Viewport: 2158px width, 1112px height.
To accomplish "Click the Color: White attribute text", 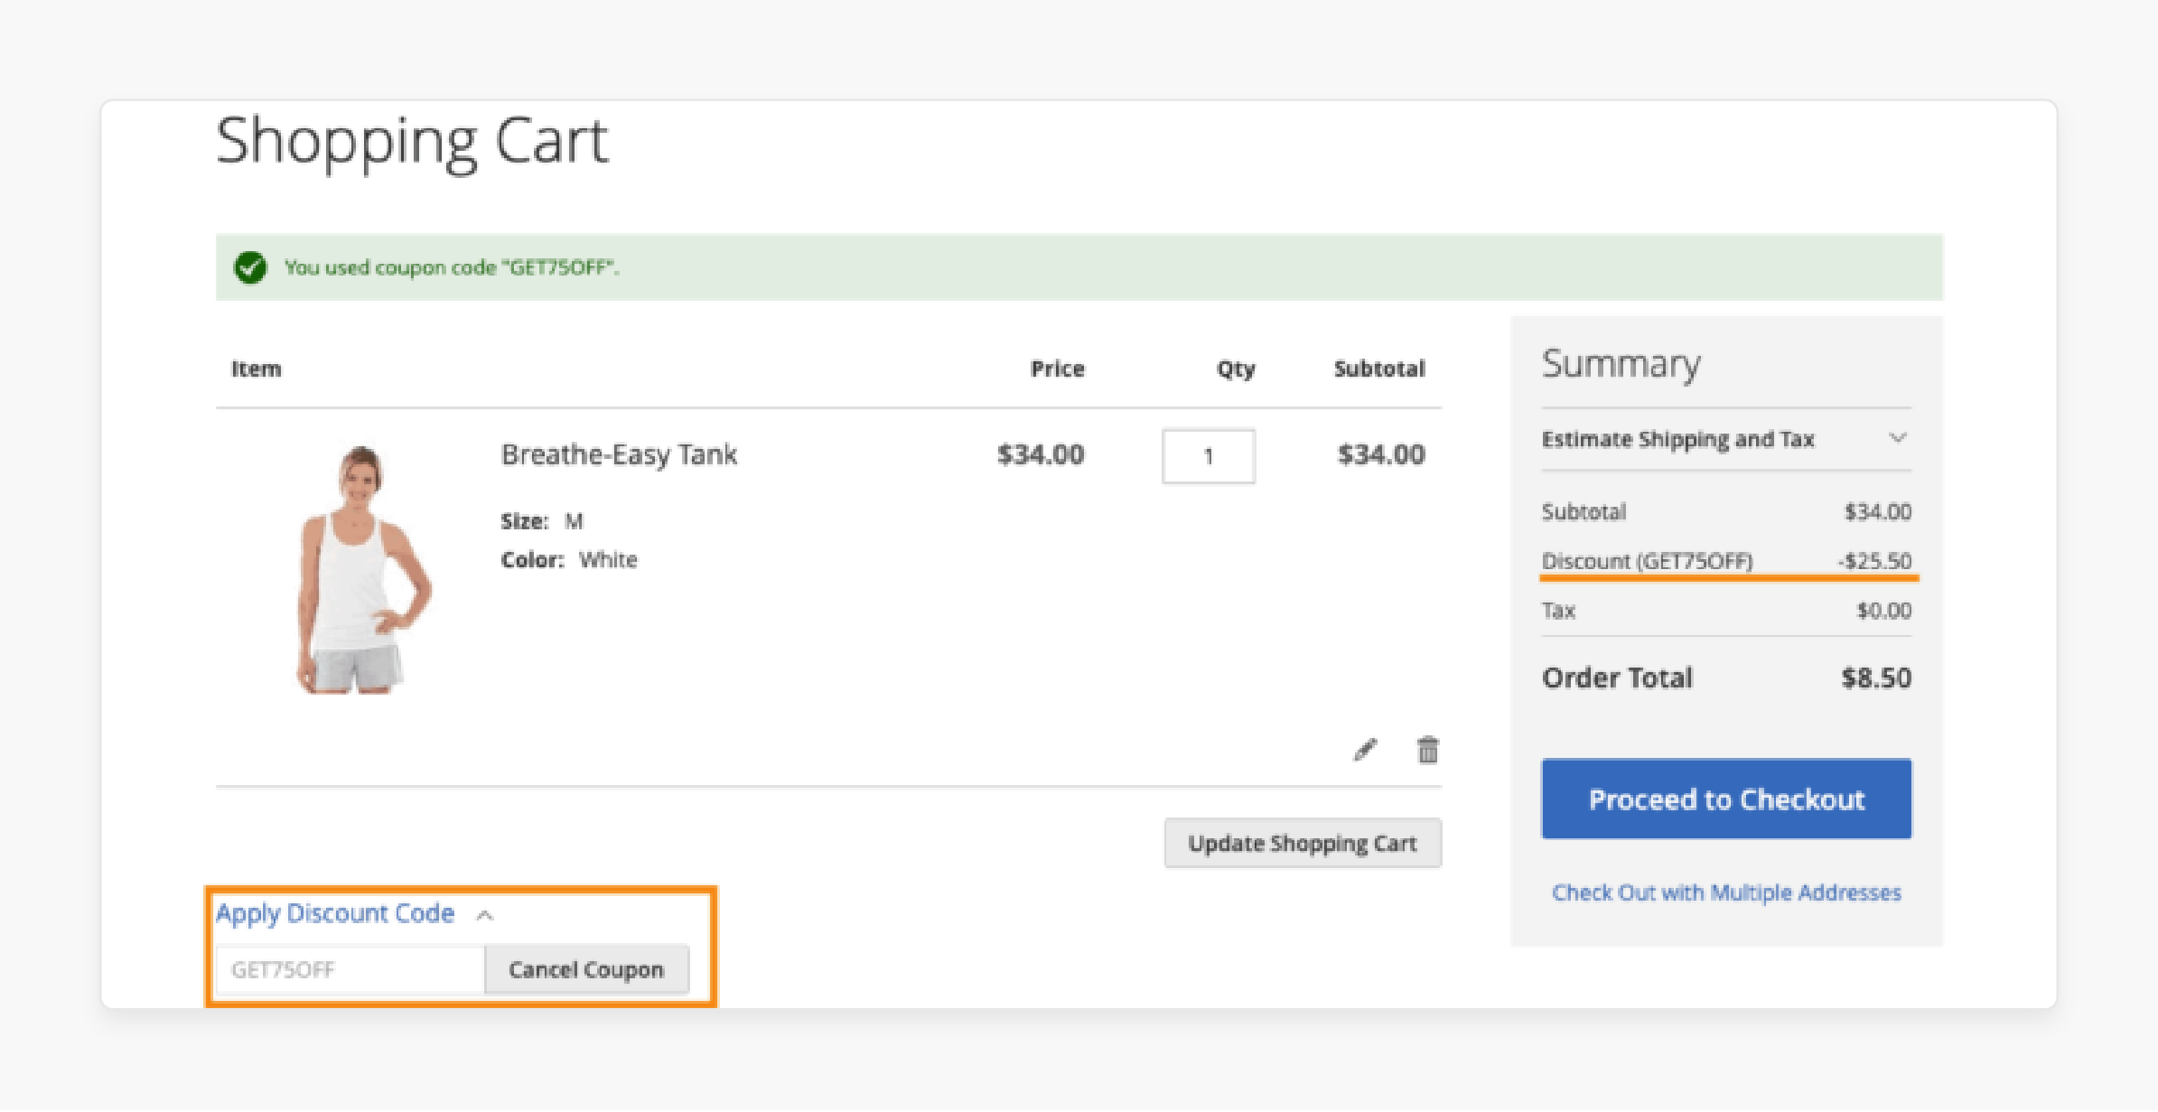I will pos(569,560).
